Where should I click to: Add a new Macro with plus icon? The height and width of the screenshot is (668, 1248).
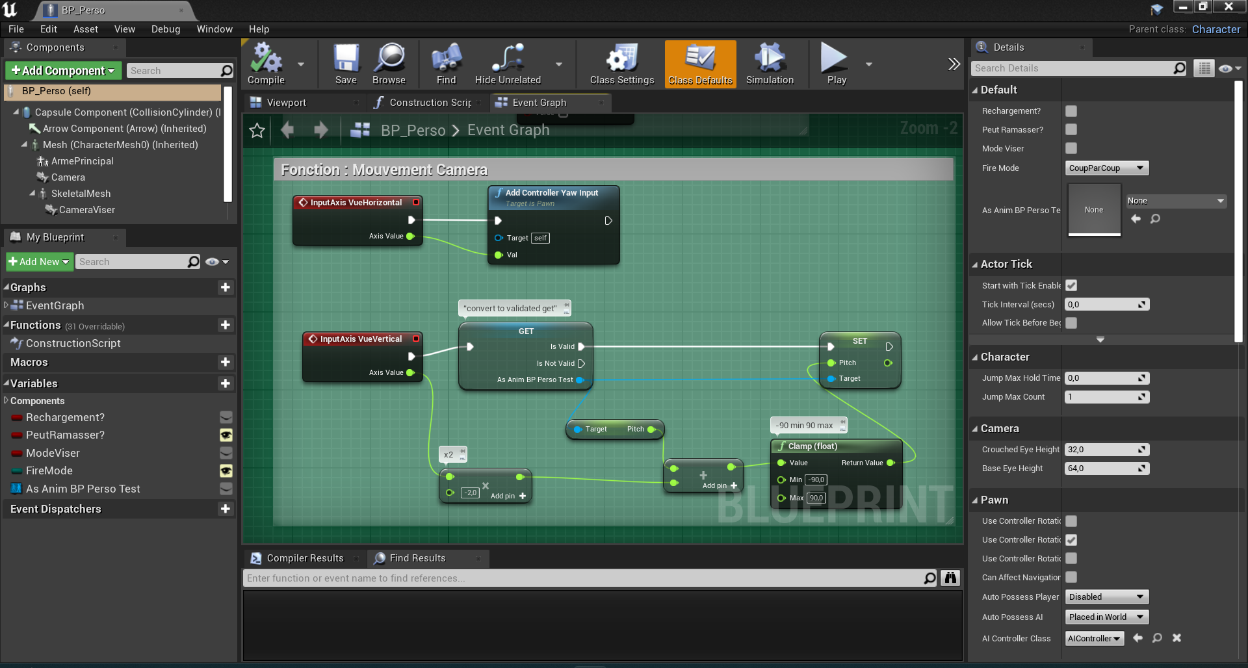click(x=226, y=362)
